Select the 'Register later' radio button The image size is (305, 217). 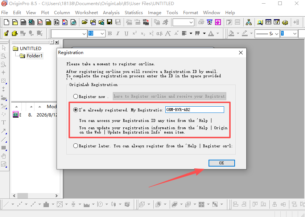tap(75, 146)
